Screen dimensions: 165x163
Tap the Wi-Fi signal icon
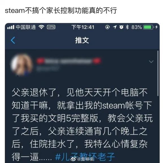click(x=41, y=27)
